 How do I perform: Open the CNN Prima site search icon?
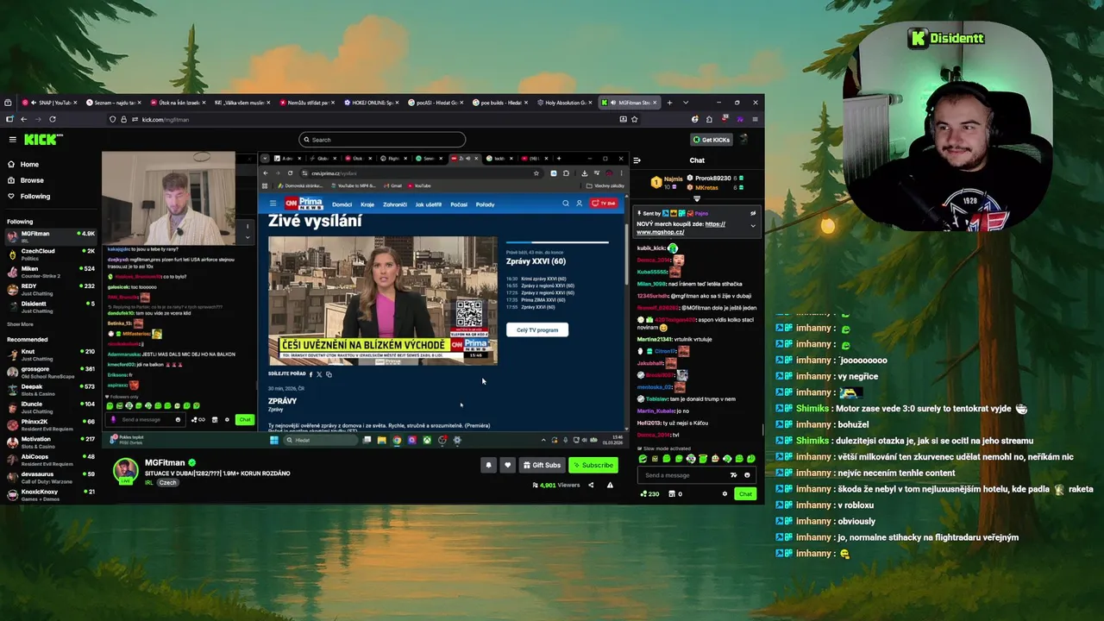point(566,204)
